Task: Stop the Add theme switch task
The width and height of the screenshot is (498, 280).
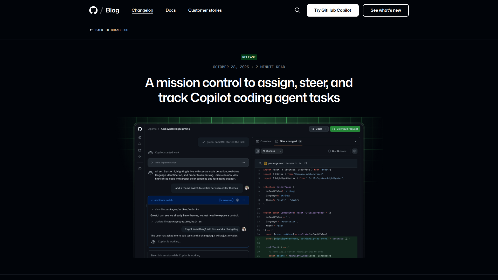Action: pyautogui.click(x=238, y=200)
